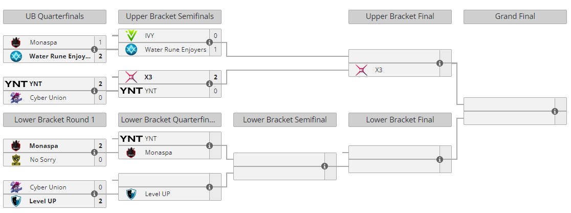Viewport: 571px width, 213px height.
Task: Open match info for IVY vs Water Rune Enjoyers
Action: [209, 42]
